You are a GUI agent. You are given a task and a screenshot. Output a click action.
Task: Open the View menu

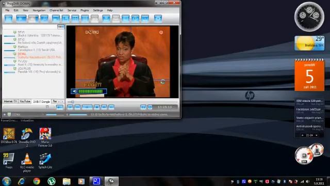click(25, 10)
